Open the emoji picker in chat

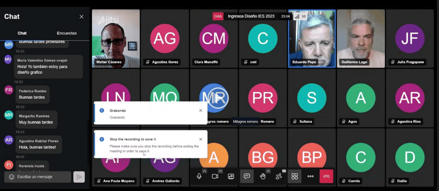click(12, 177)
